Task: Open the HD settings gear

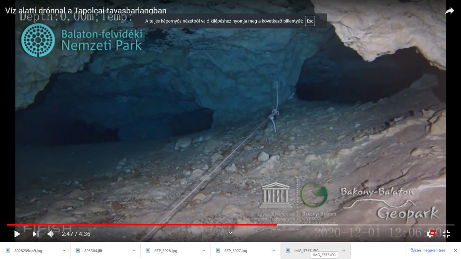Action: point(431,234)
